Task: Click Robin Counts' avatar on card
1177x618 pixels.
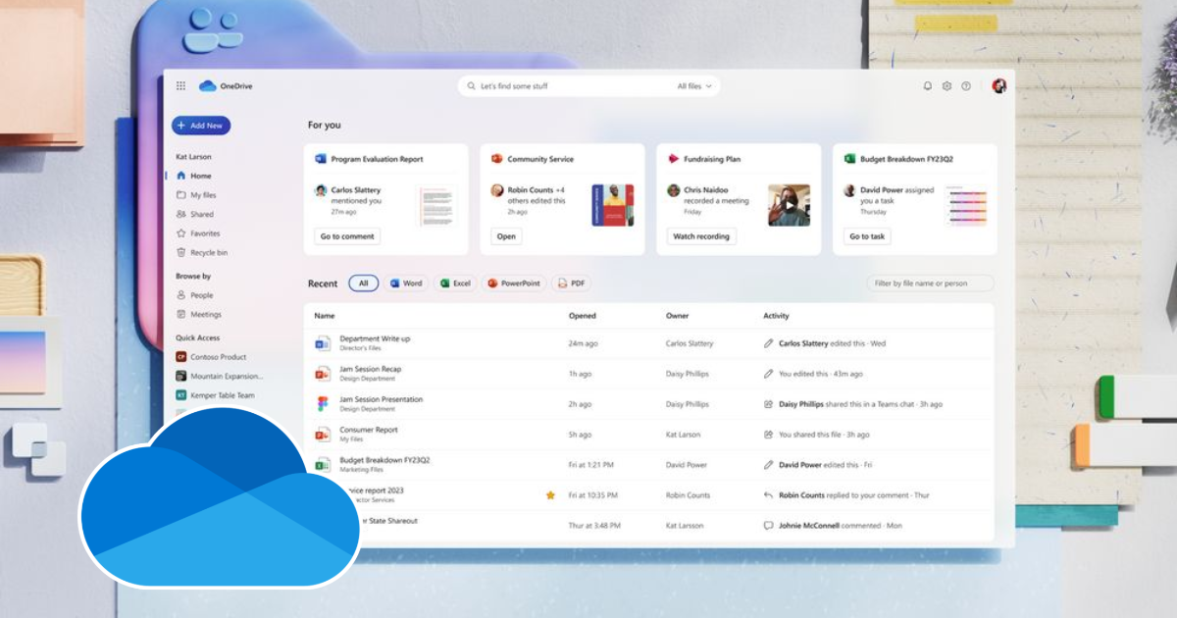Action: pos(497,190)
